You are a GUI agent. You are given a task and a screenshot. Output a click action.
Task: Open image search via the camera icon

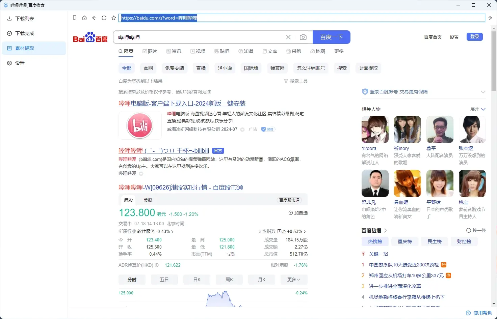(303, 37)
